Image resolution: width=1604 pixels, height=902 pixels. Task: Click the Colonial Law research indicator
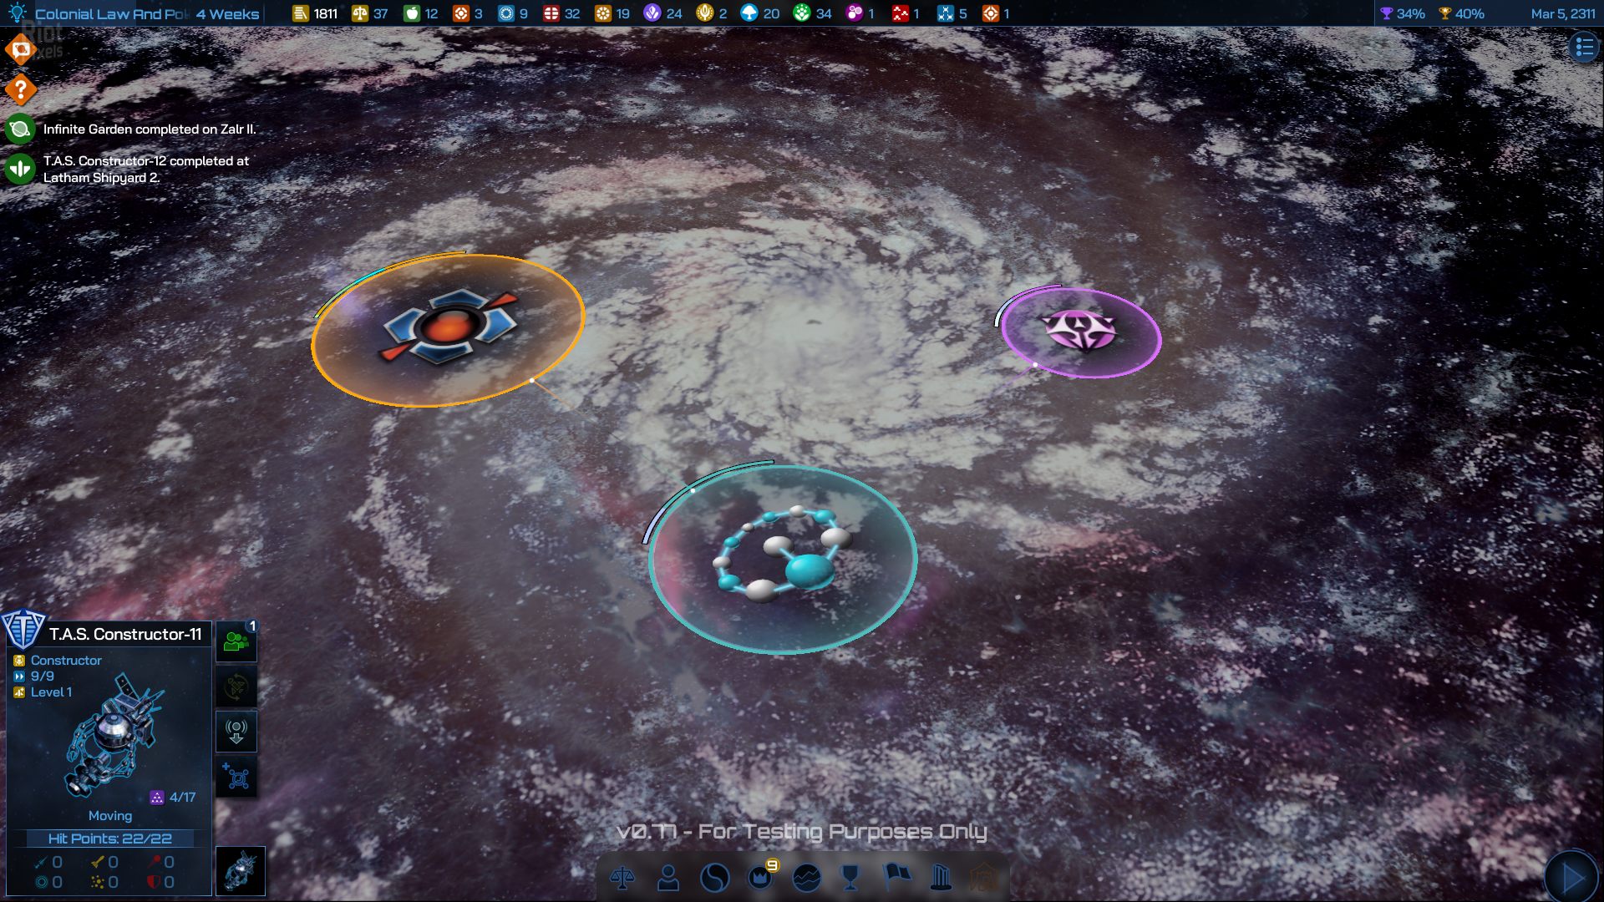click(109, 13)
